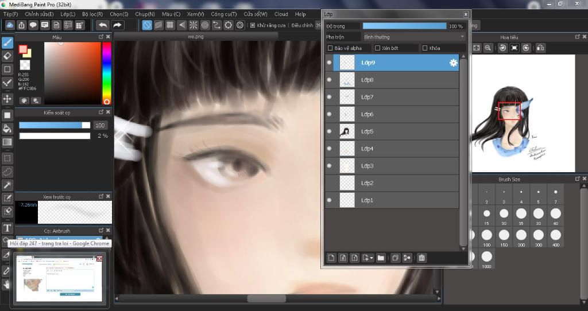Open the Tệp(F) menu

coord(10,14)
